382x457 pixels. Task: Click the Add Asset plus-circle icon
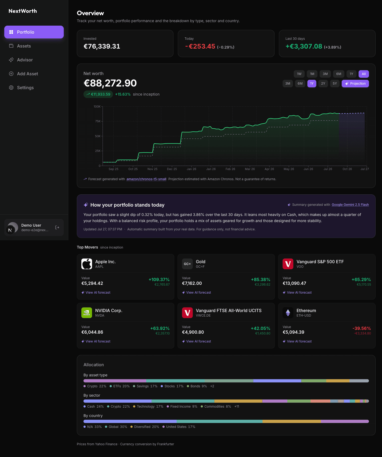[11, 74]
